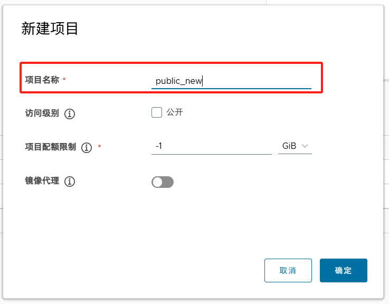The width and height of the screenshot is (389, 304).
Task: Click the 项目名称 field label
Action: pos(42,80)
